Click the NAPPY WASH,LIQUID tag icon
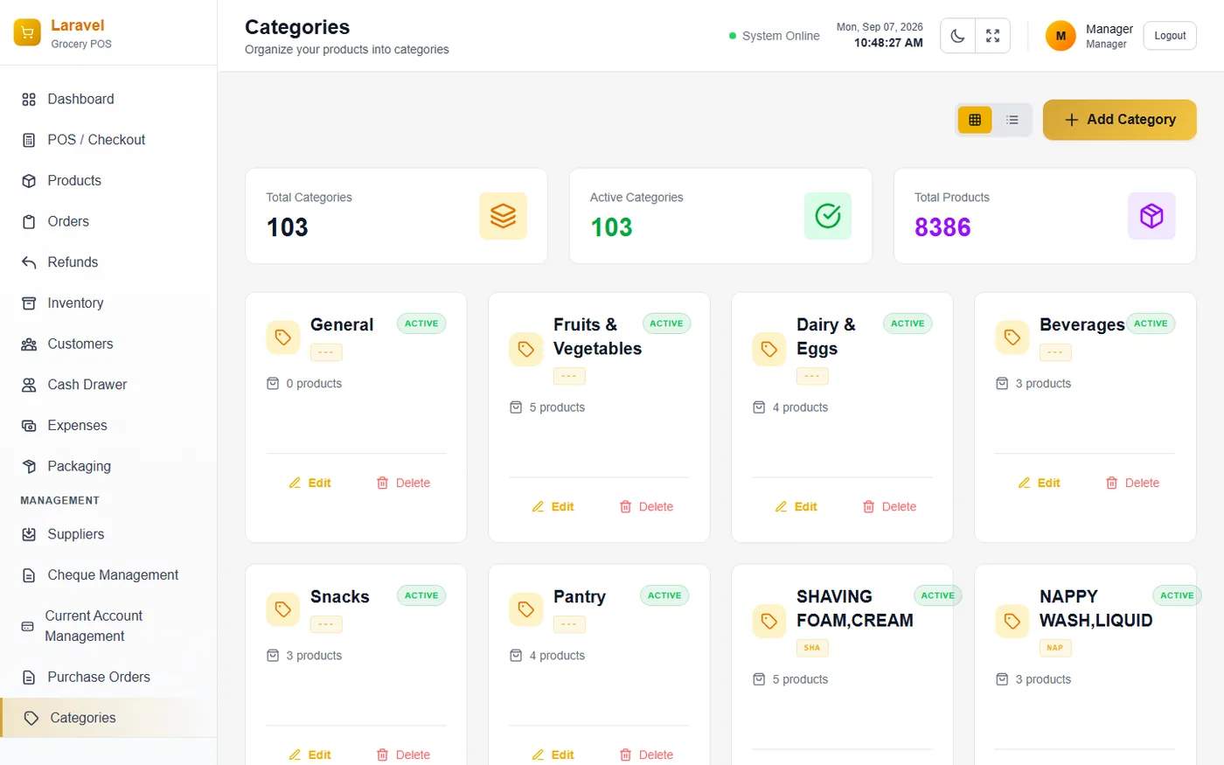1224x765 pixels. 1012,622
